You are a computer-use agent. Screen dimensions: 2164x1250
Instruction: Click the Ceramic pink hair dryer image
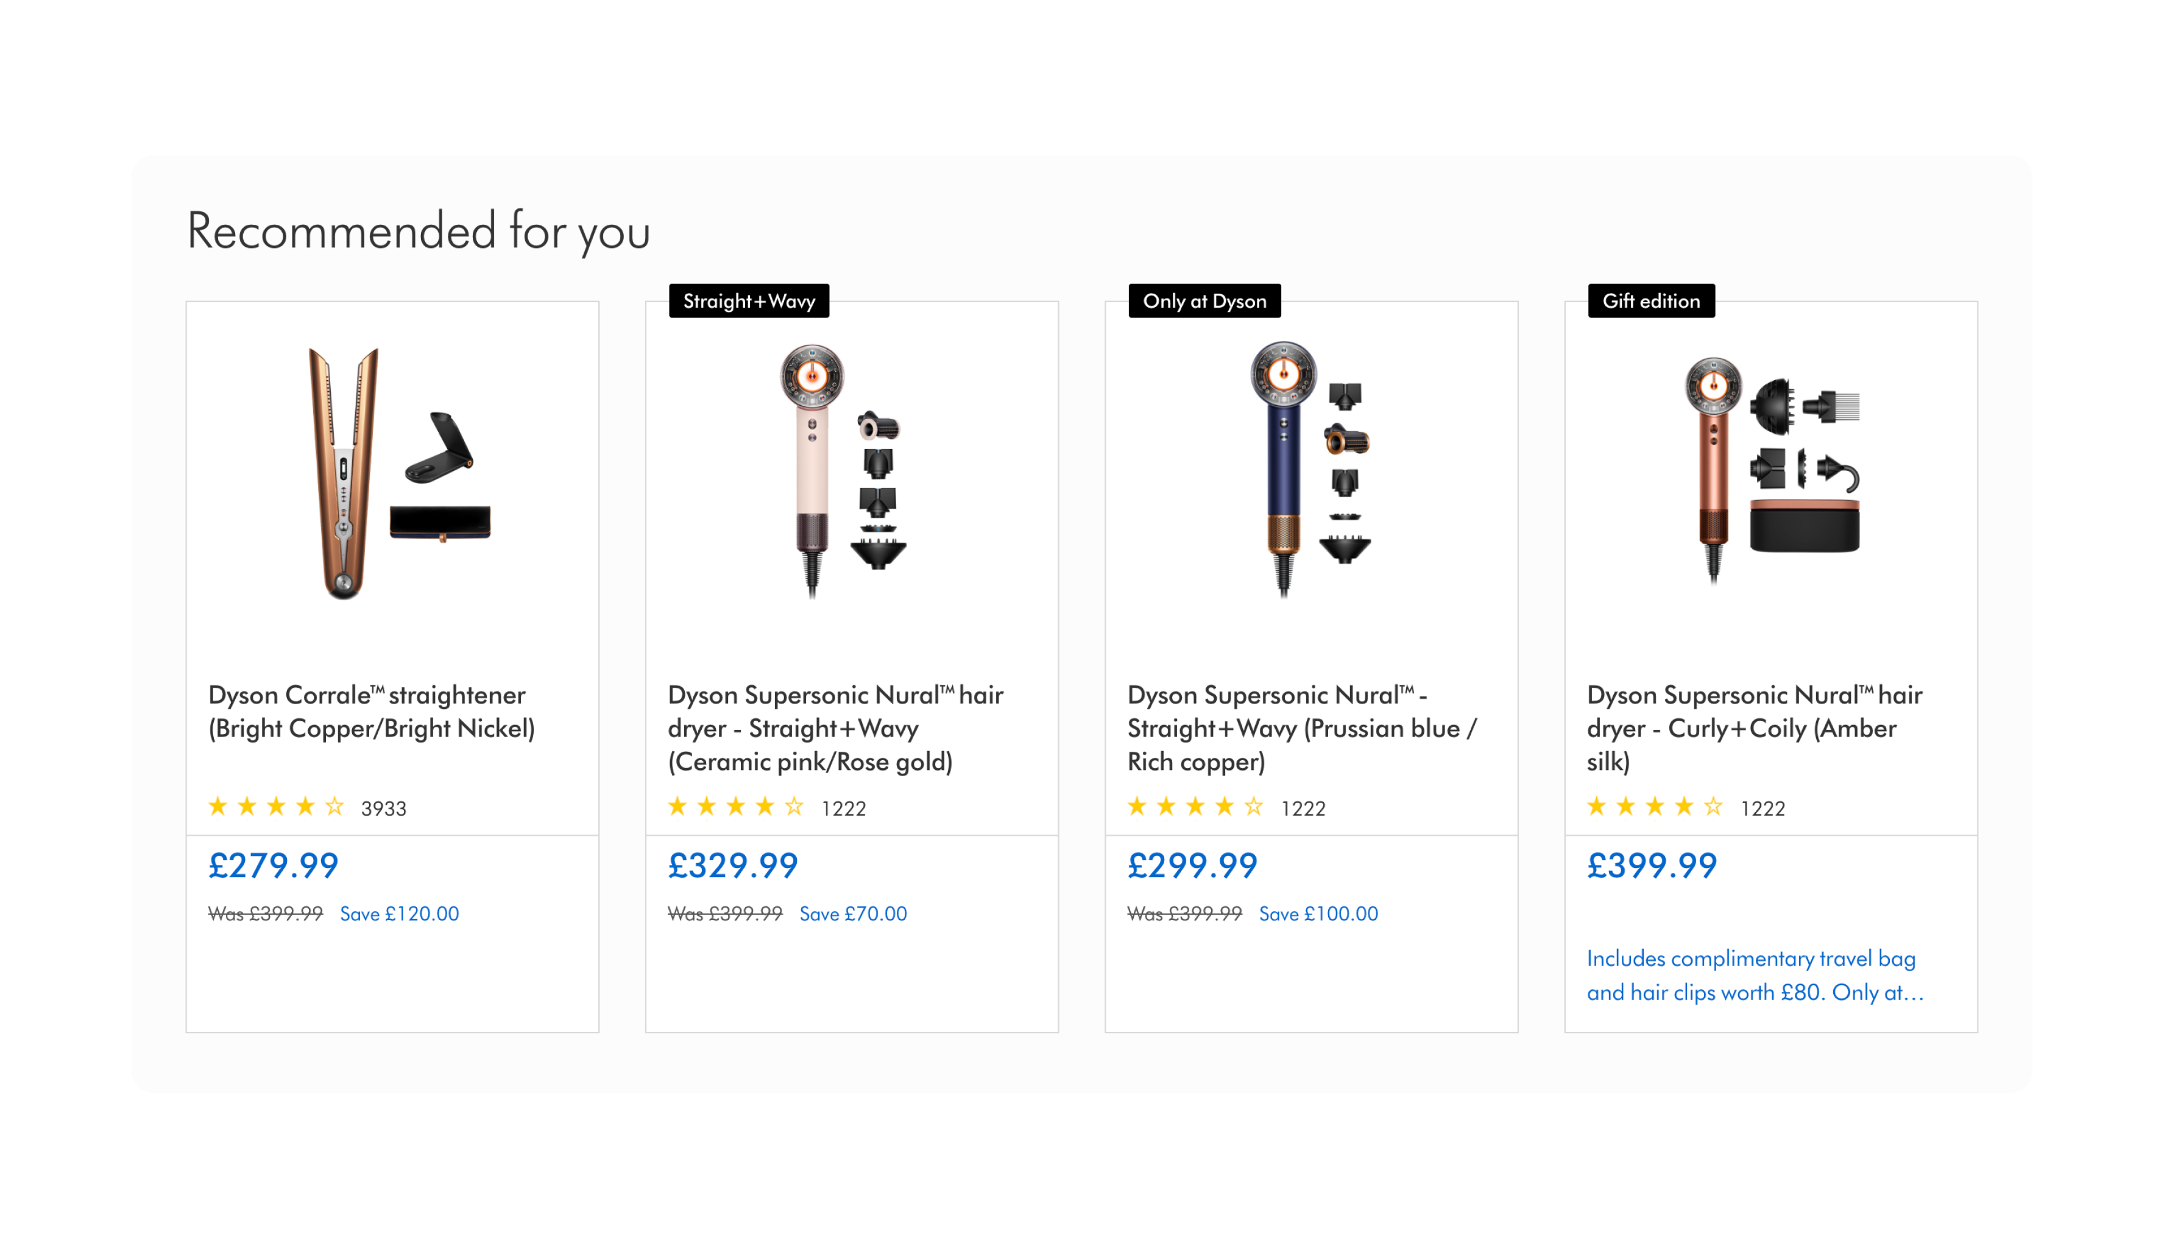pyautogui.click(x=852, y=473)
